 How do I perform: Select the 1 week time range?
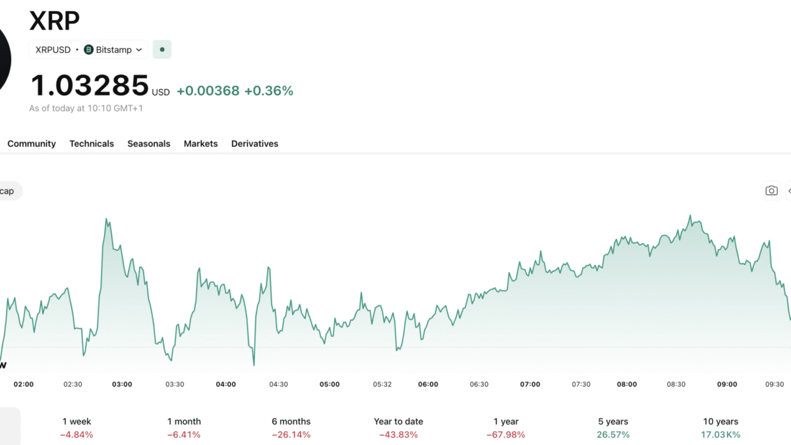[x=77, y=427]
